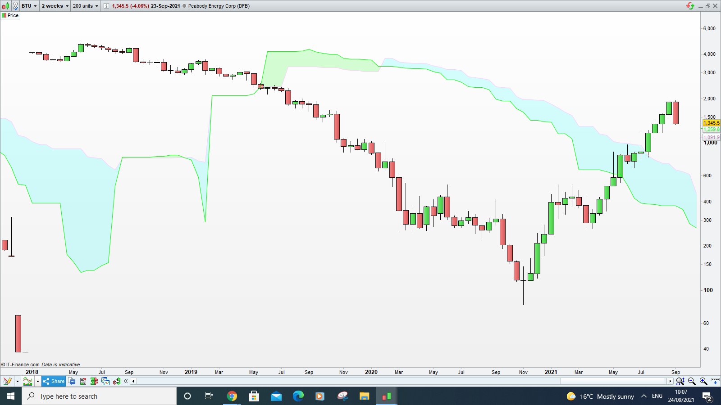Open the notification center icon
Image resolution: width=721 pixels, height=405 pixels.
[x=707, y=396]
